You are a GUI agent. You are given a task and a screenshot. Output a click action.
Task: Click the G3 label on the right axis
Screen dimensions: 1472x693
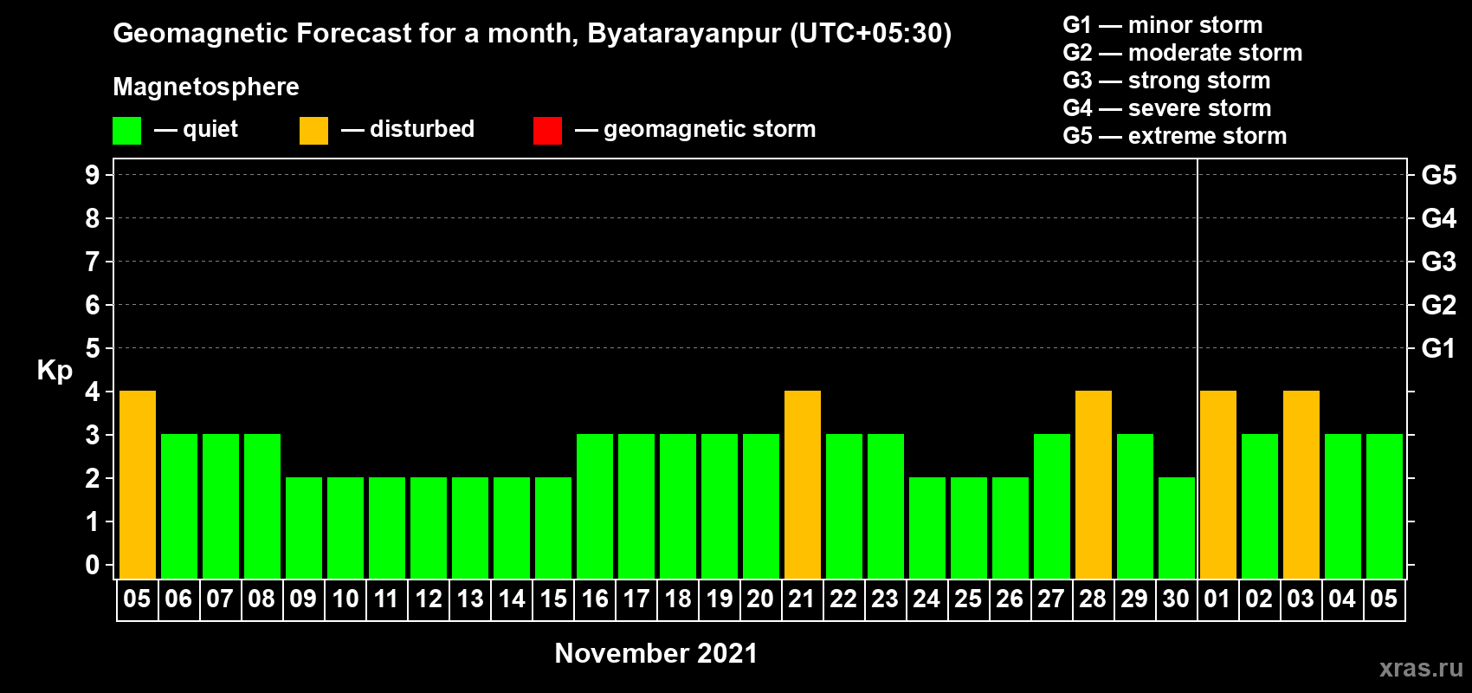(x=1439, y=262)
